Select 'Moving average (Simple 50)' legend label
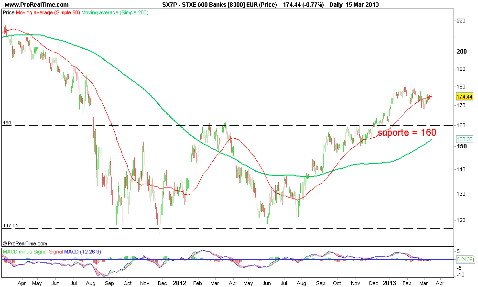 (48, 12)
